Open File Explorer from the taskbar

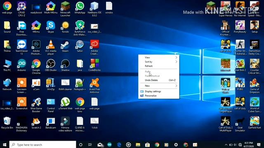[138, 145]
